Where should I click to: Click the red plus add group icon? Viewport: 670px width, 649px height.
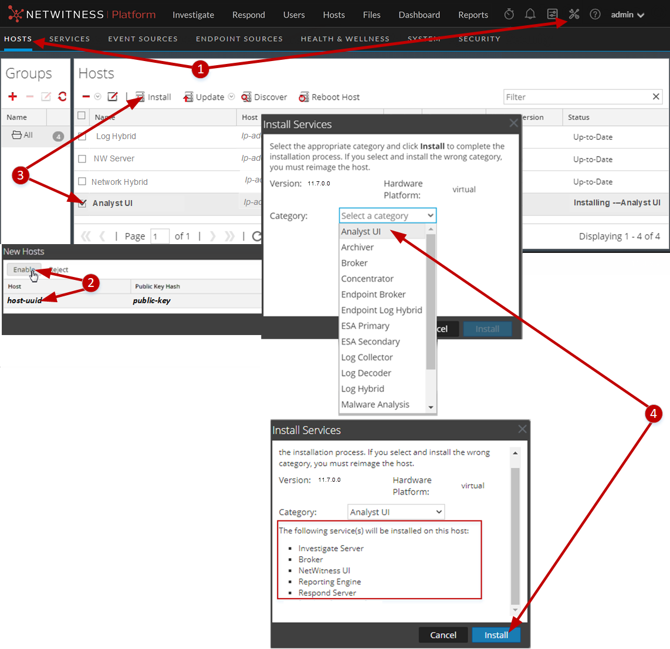13,97
